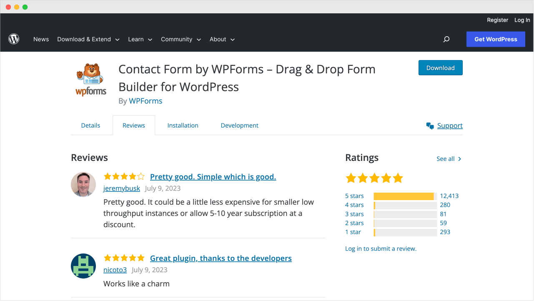Viewport: 534px width, 301px height.
Task: Switch to the Installation tab
Action: [x=183, y=125]
